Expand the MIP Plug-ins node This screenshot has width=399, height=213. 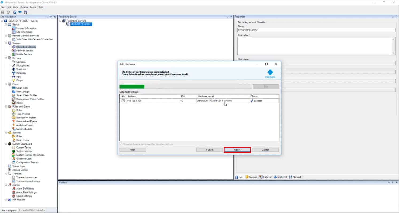(x=6, y=199)
